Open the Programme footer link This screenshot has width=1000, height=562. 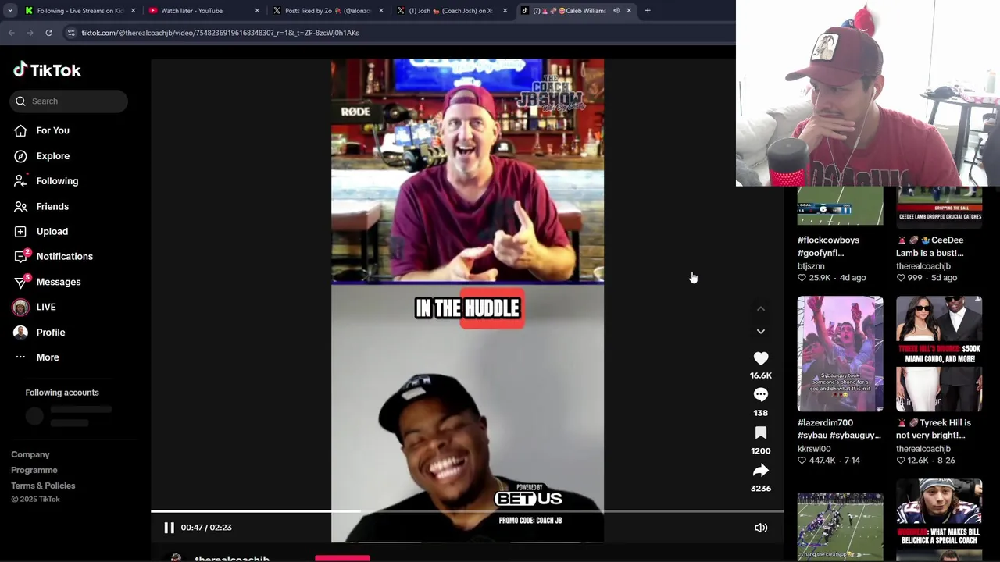[34, 470]
